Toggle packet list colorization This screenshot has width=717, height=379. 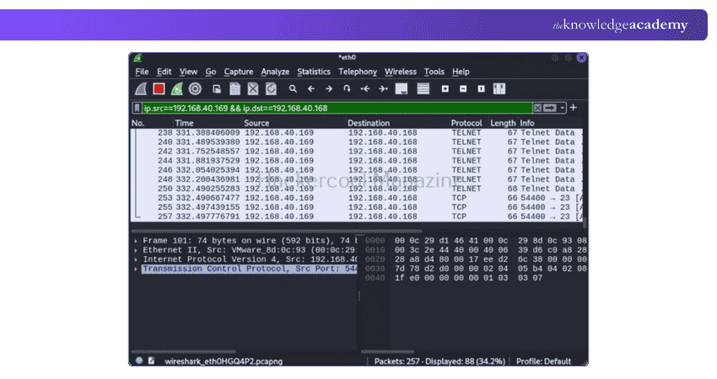(423, 89)
